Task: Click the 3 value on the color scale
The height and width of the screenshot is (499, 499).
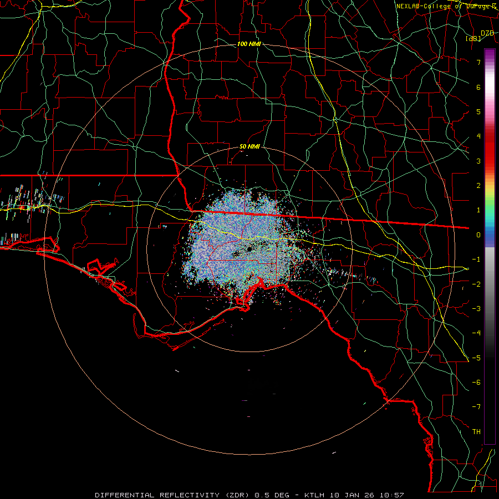Action: (x=478, y=161)
